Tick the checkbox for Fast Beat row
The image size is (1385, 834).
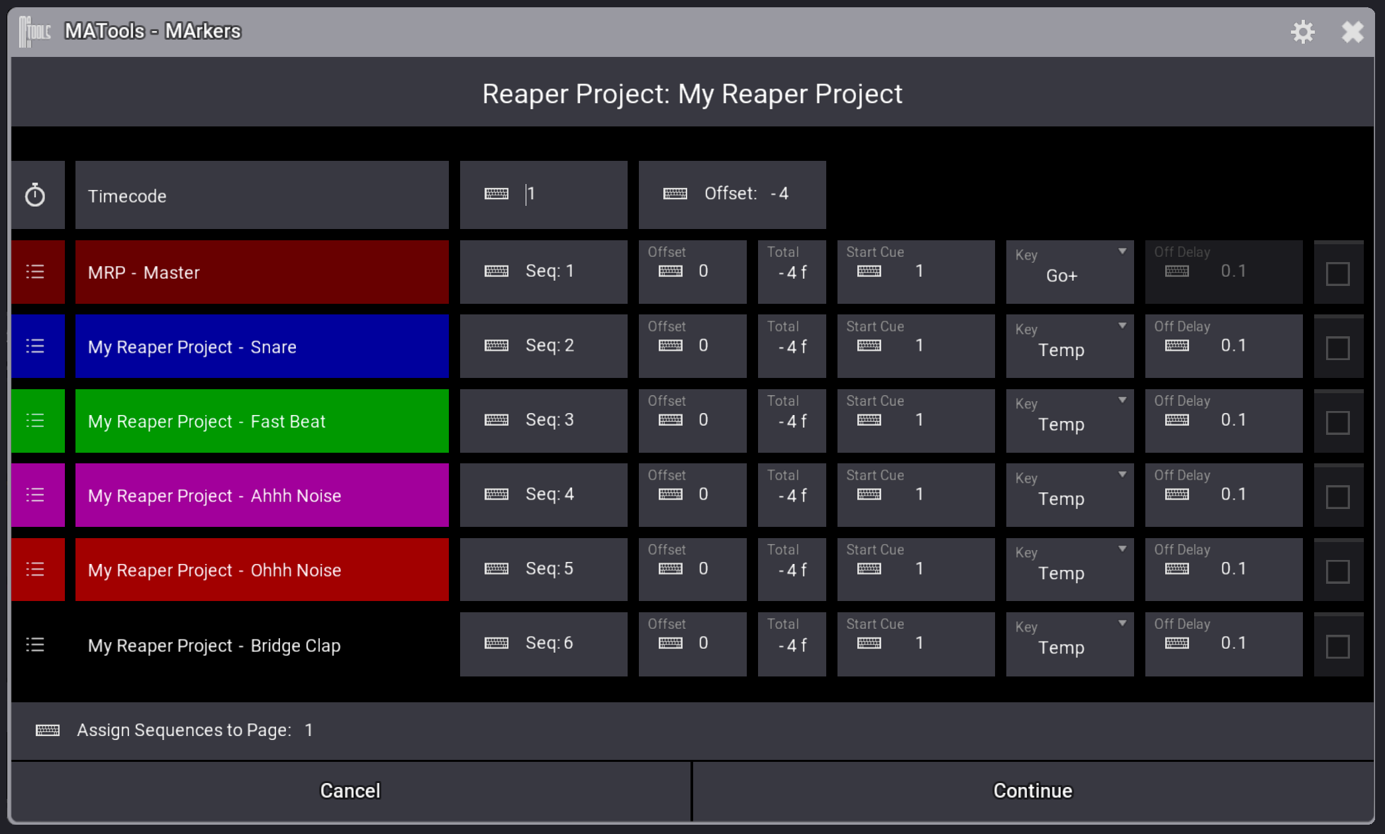click(1338, 422)
